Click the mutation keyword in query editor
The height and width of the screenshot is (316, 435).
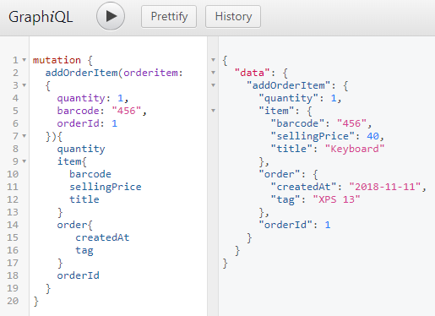(x=57, y=60)
